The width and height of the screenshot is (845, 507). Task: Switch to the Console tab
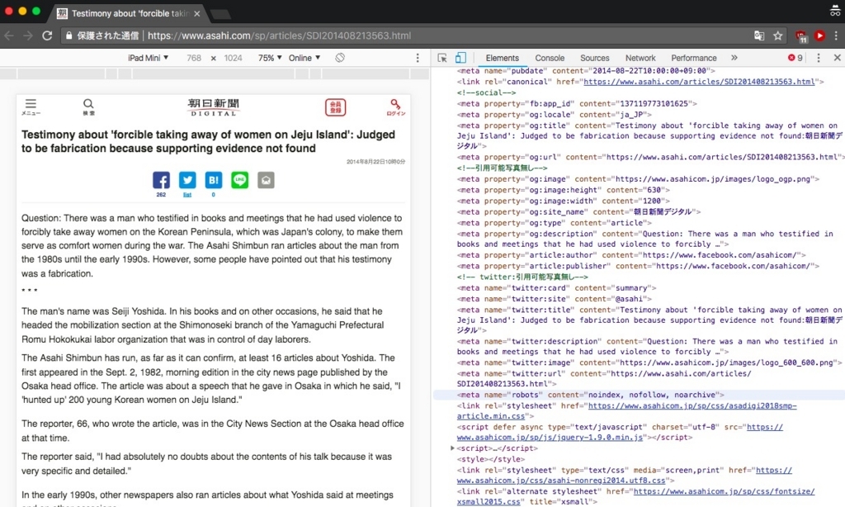tap(550, 58)
